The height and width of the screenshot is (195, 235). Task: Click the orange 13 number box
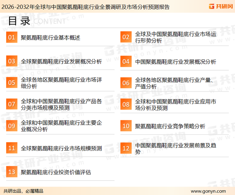[x=12, y=172]
